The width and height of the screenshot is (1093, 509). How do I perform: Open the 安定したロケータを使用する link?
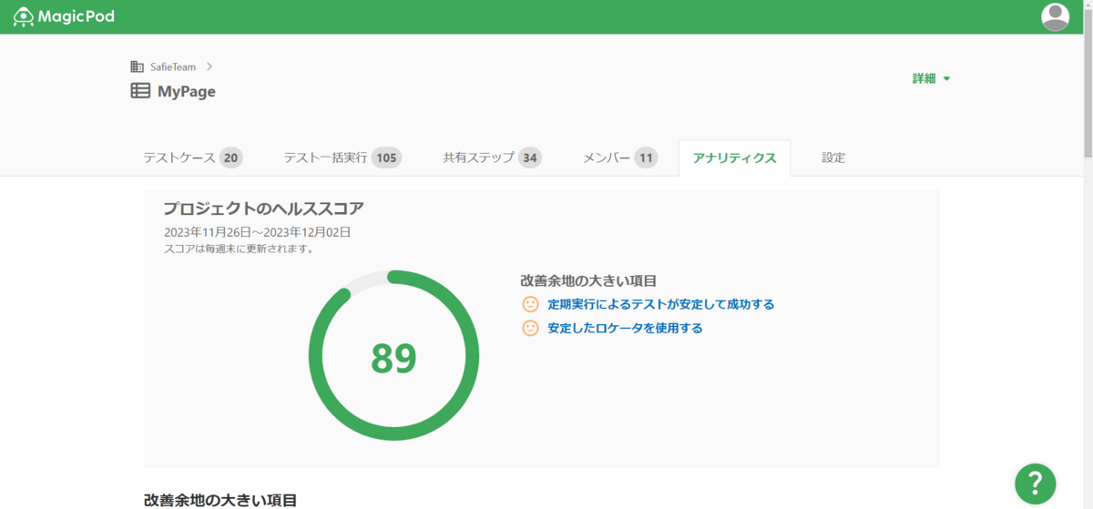(625, 328)
